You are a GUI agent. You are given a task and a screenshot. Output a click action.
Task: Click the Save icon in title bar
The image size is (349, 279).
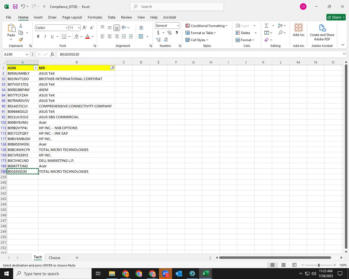coord(15,7)
